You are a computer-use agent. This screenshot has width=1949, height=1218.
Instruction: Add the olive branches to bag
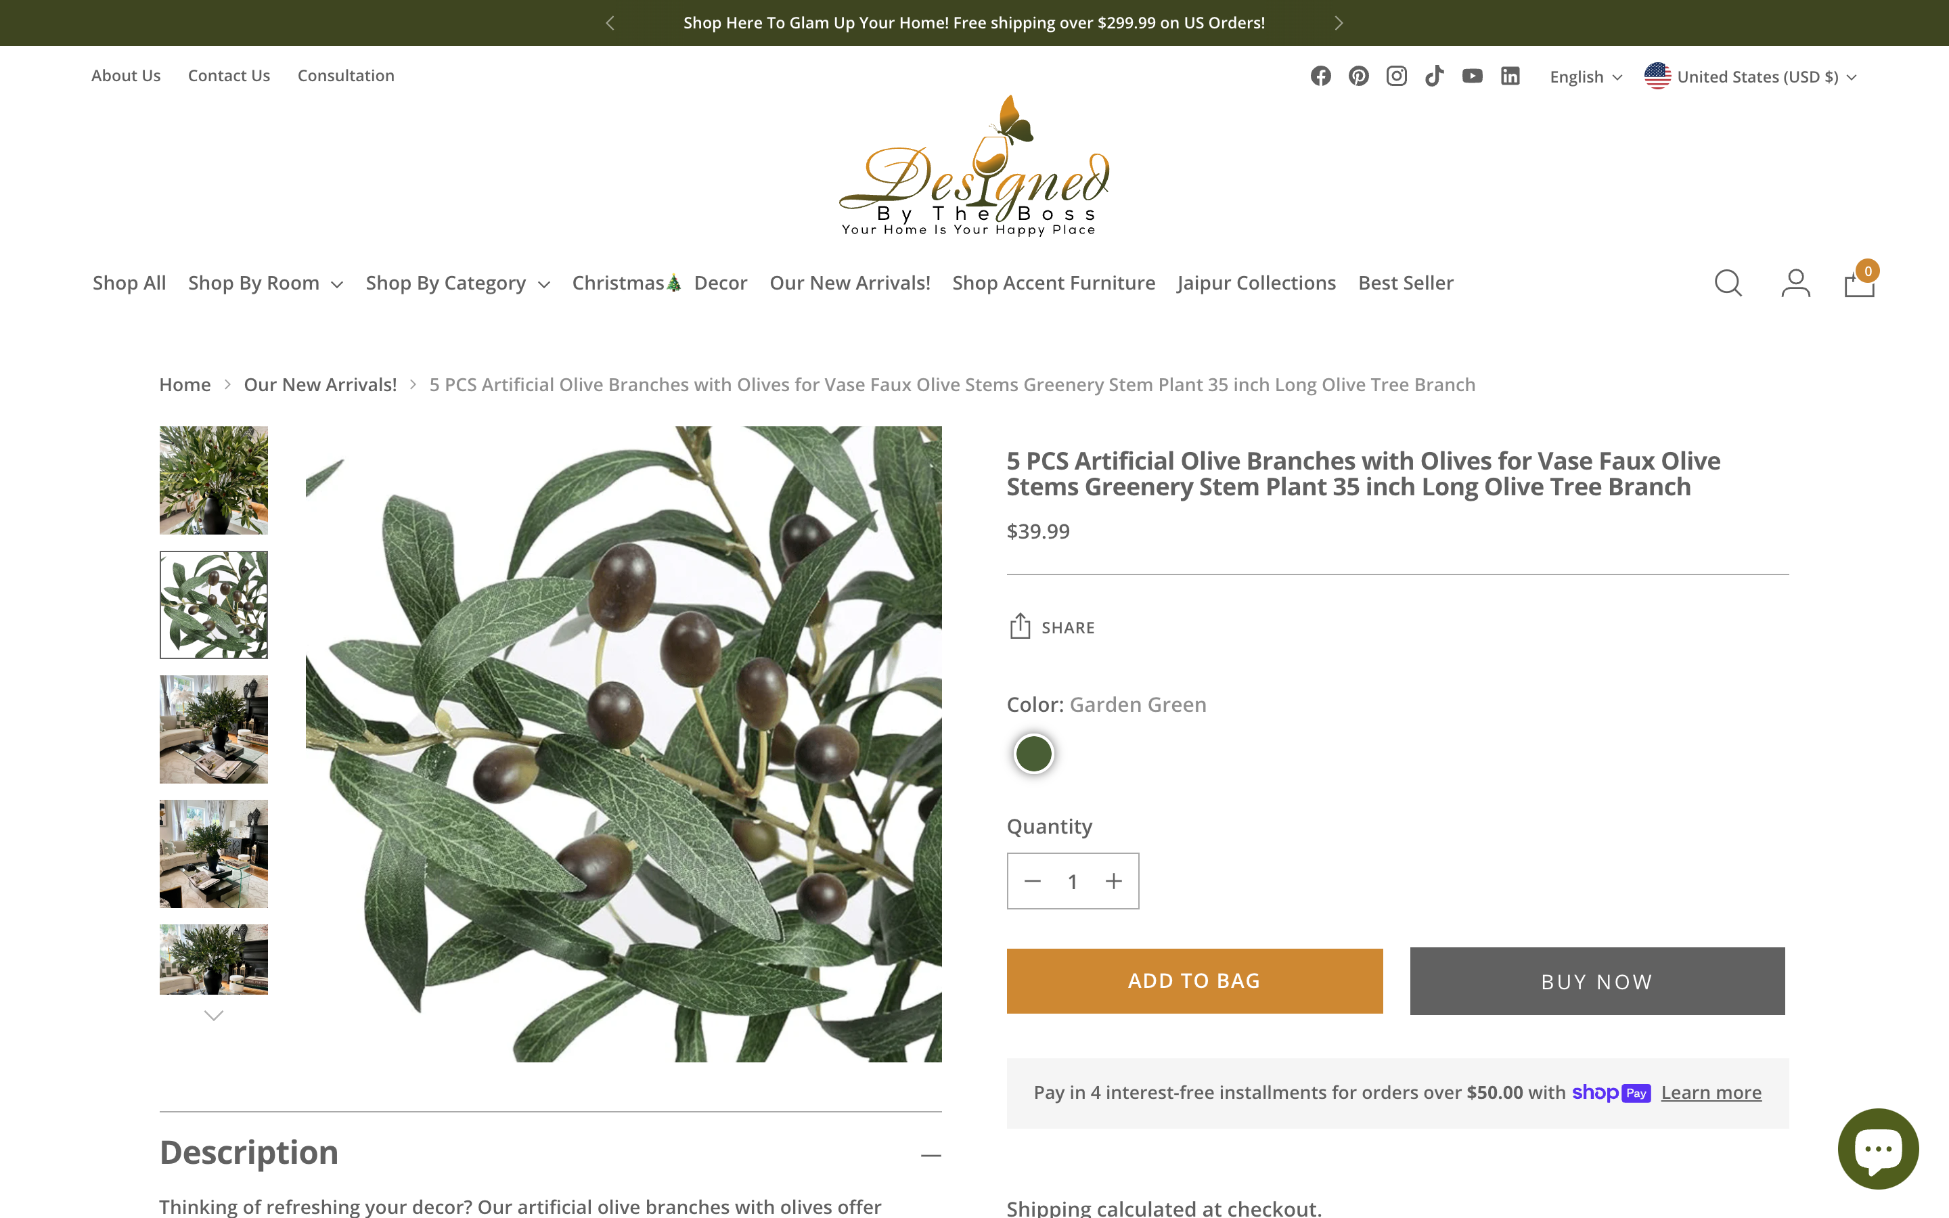[x=1194, y=981]
